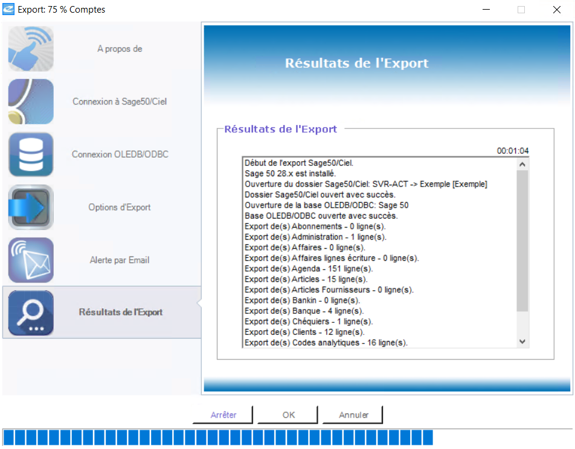This screenshot has height=449, width=575.
Task: Click the Connexion à Sage50/Ciel icon
Action: pos(31,101)
